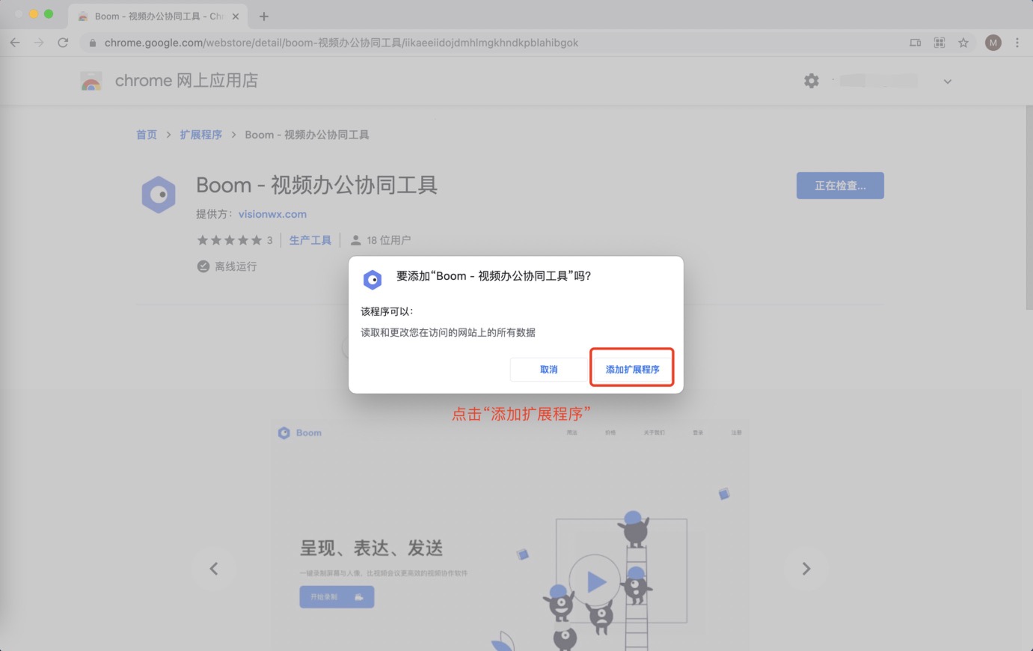Screen dimensions: 1033x651
Task: Click the "生产工具" category link
Action: [310, 240]
